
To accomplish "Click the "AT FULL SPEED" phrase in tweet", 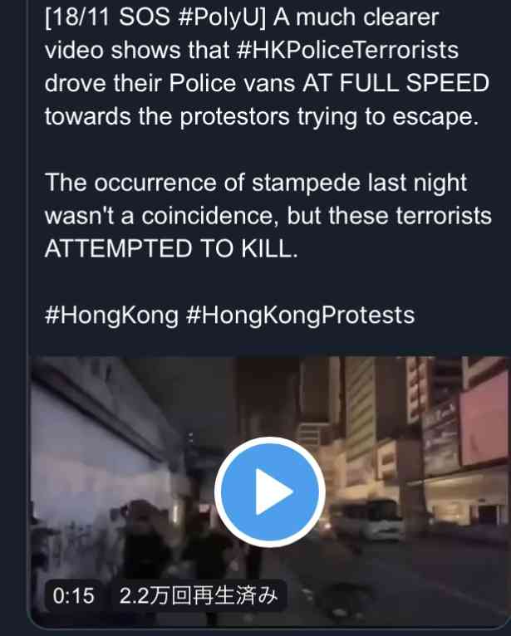I will tap(396, 83).
